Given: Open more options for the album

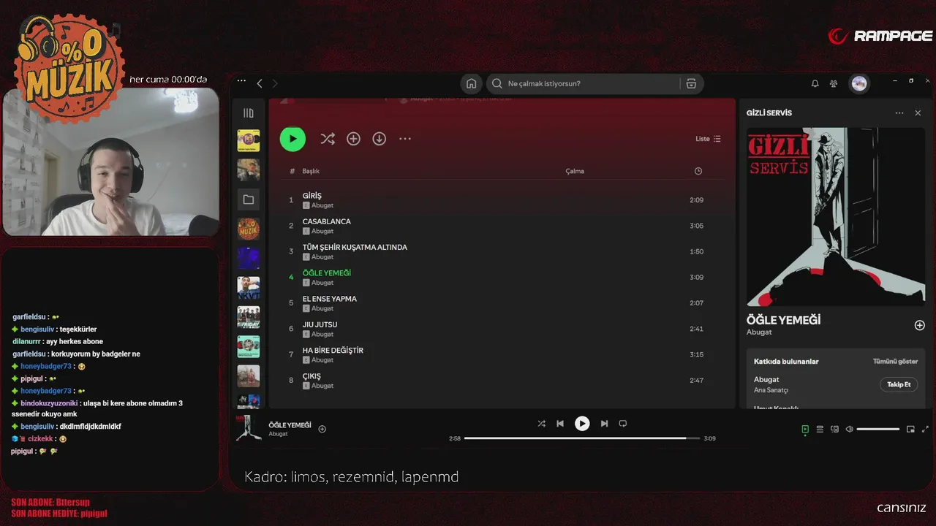Looking at the screenshot, I should pyautogui.click(x=405, y=139).
